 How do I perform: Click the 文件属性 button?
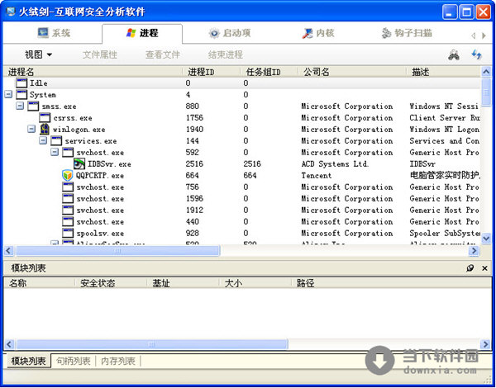(x=100, y=54)
